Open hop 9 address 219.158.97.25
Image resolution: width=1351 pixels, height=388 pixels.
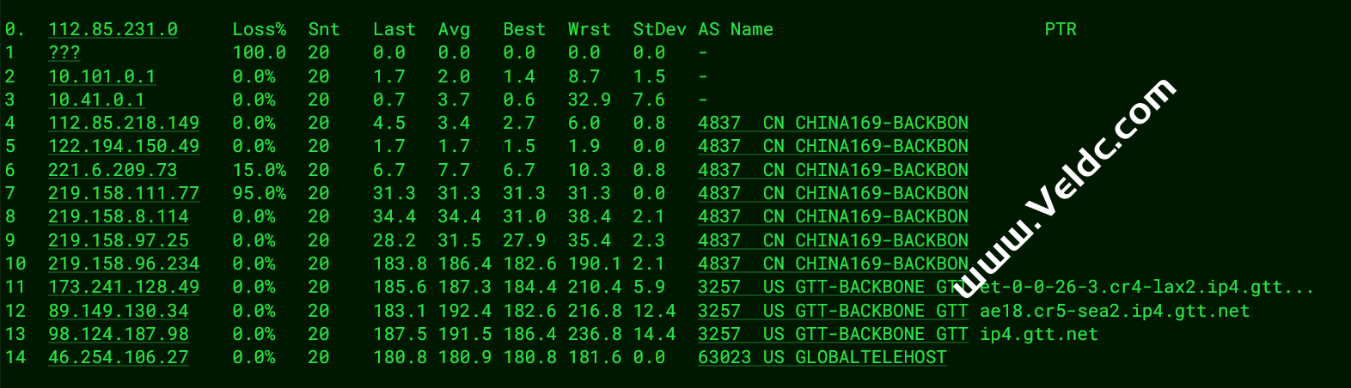click(x=119, y=240)
